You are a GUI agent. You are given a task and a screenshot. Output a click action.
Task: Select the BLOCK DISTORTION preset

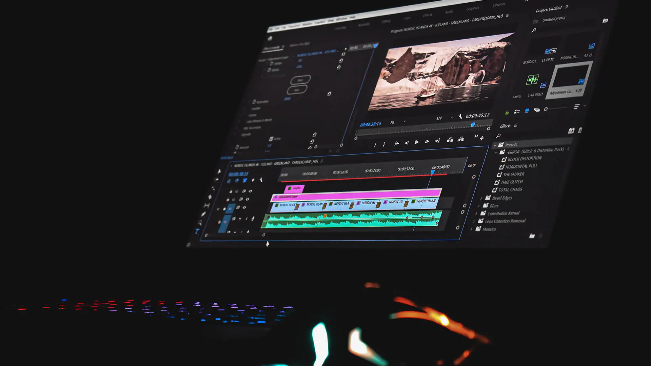point(524,159)
